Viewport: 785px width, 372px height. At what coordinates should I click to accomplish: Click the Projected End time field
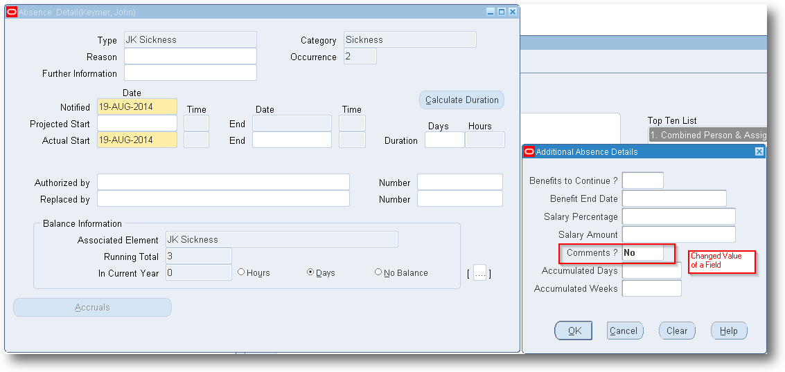(352, 123)
